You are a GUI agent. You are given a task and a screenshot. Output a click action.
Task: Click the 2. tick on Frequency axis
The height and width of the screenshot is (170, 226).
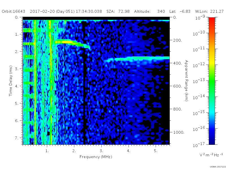click(x=74, y=151)
